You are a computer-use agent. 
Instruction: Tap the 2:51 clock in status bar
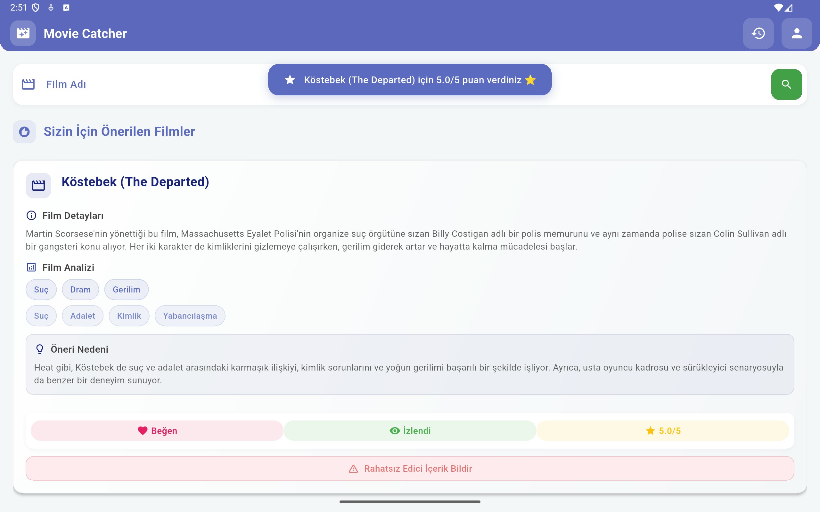(19, 7)
